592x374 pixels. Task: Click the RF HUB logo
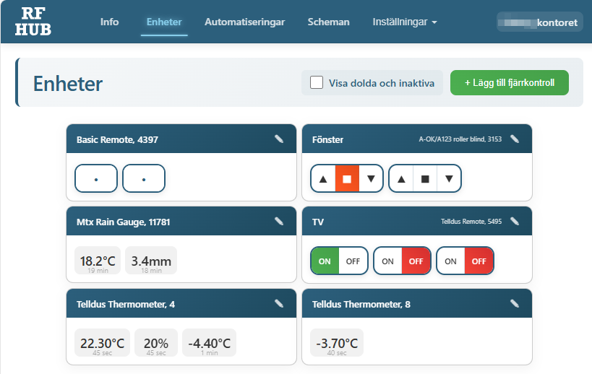(33, 22)
